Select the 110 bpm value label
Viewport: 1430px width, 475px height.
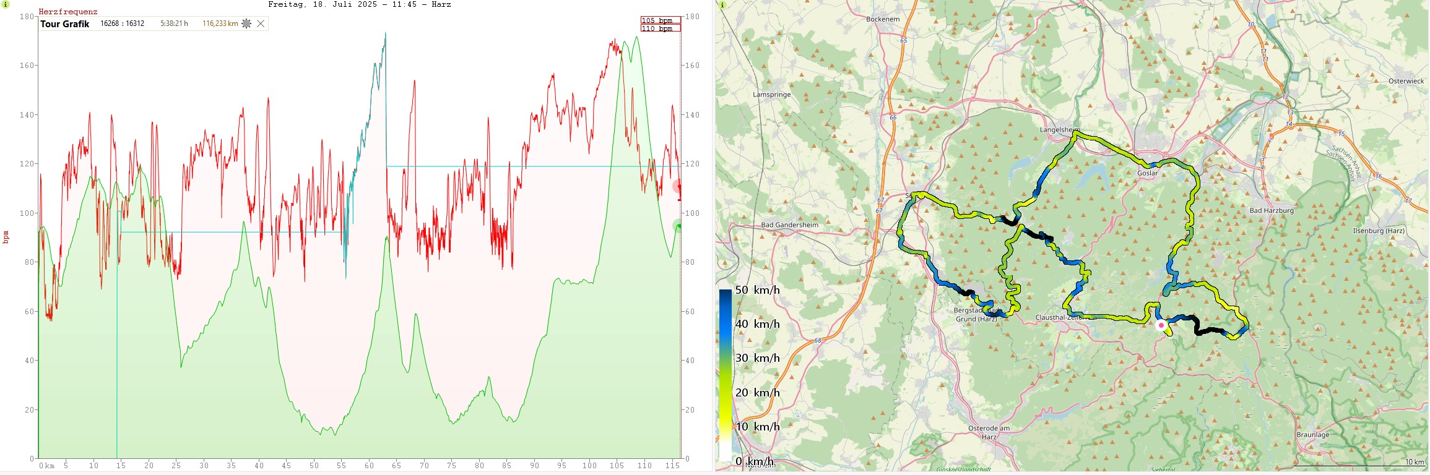point(660,28)
